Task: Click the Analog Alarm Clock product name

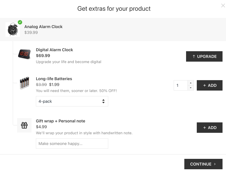Action: coord(43,27)
